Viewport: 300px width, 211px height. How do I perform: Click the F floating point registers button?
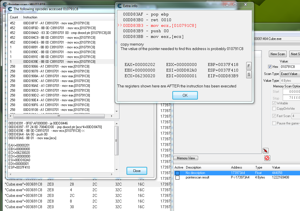[x=249, y=66]
